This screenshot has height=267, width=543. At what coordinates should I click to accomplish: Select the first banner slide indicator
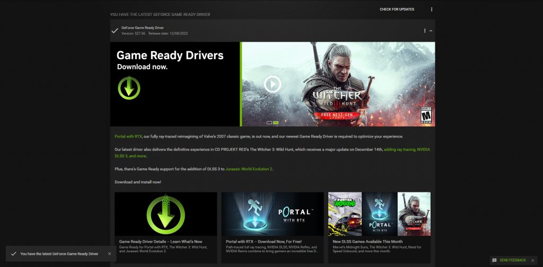[269, 123]
